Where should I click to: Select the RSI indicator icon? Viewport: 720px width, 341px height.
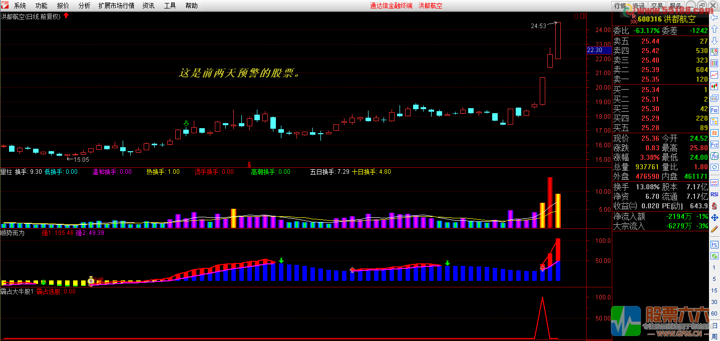715,194
